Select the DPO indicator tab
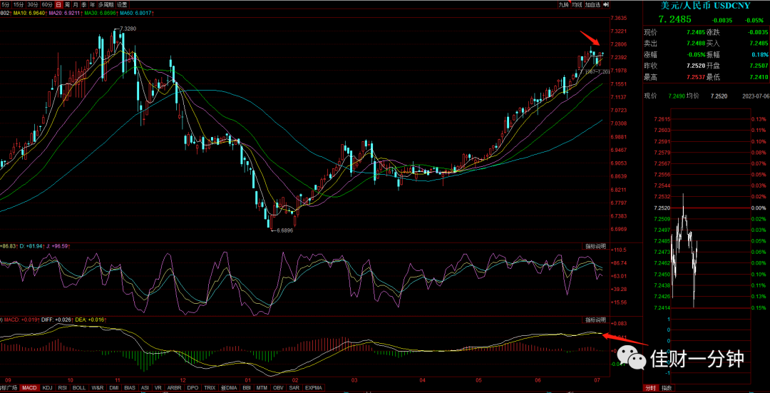This screenshot has width=770, height=393. coord(193,387)
